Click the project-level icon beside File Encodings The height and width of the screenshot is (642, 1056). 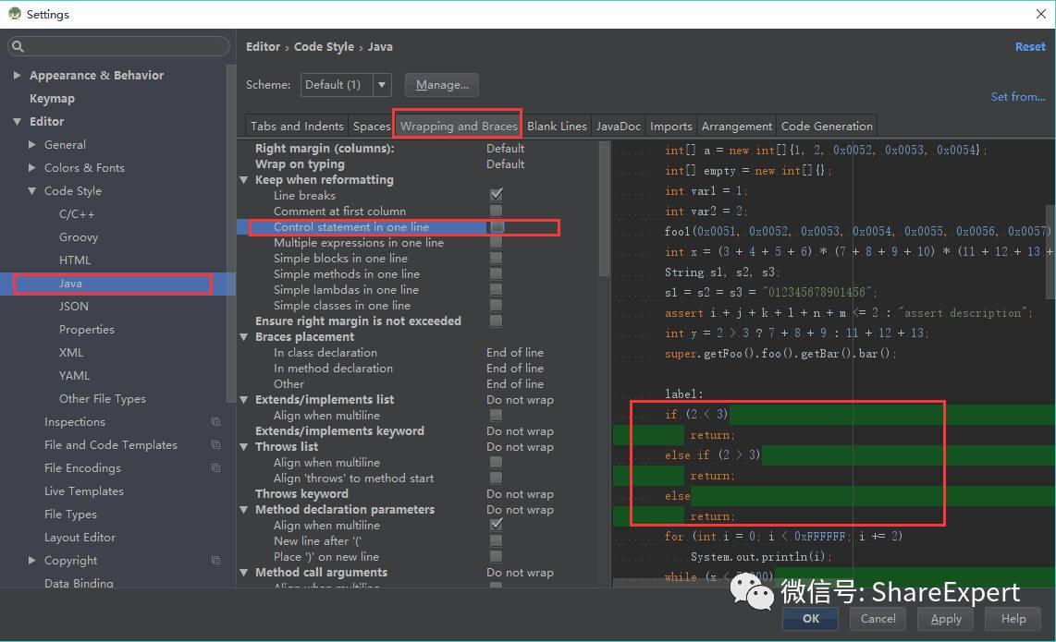(215, 467)
